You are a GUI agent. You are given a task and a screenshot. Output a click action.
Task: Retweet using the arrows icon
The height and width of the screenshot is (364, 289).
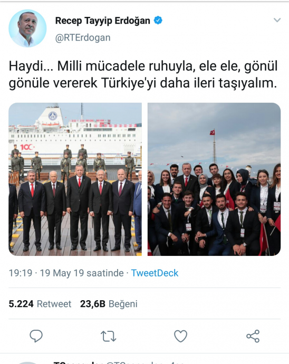coord(109,336)
